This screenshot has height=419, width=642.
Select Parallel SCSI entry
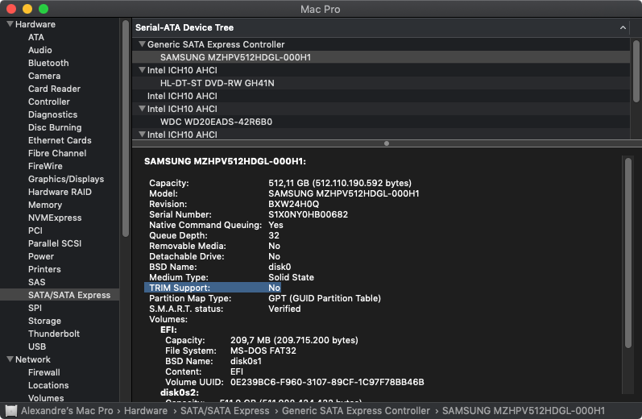point(55,243)
